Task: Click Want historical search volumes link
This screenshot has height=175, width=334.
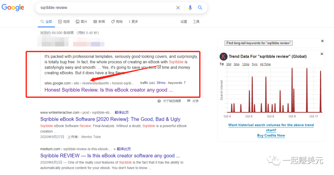Action: click(x=271, y=127)
